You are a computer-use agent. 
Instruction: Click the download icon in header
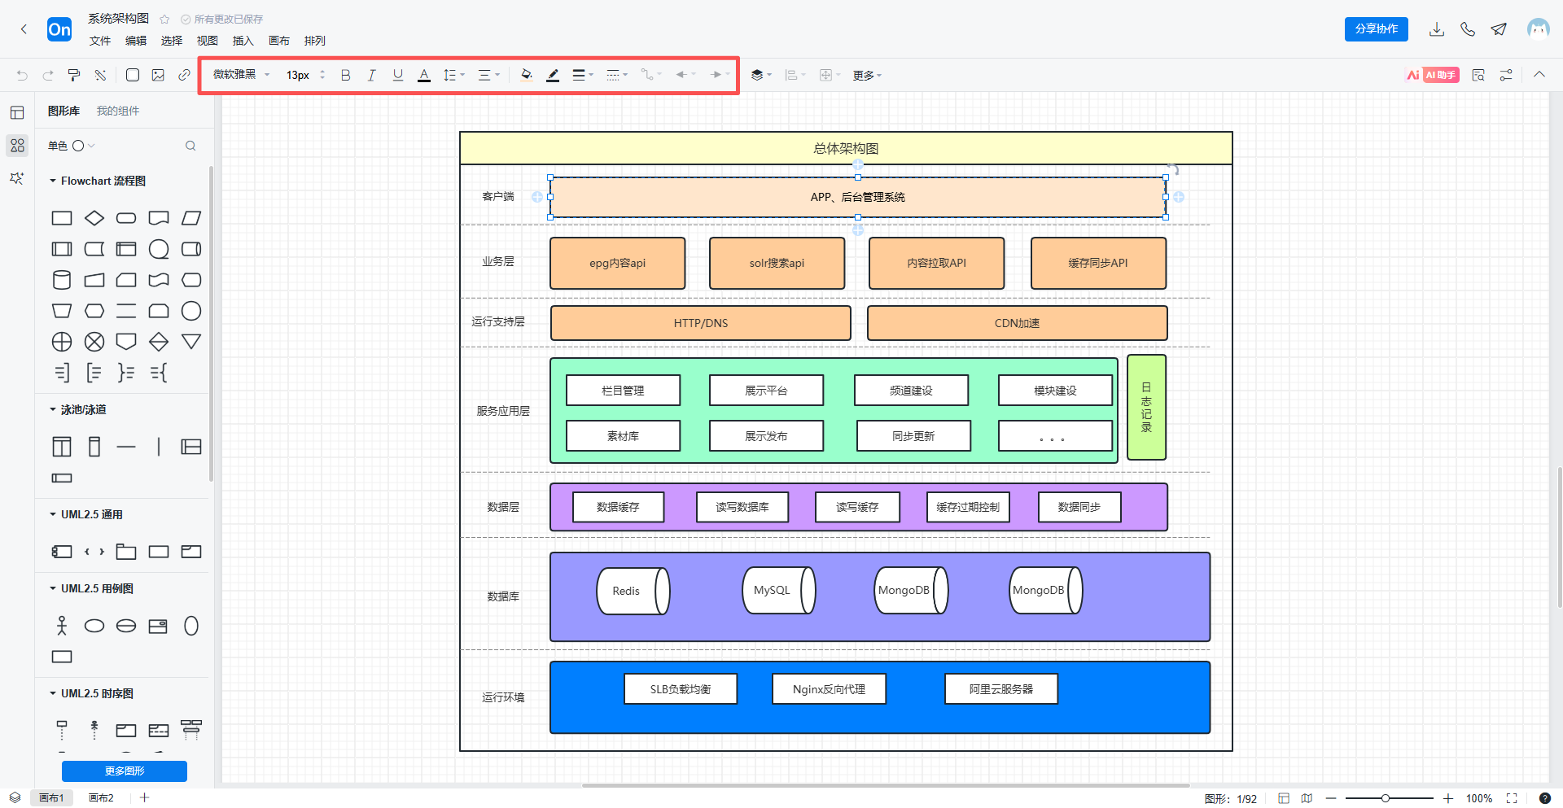click(x=1437, y=29)
